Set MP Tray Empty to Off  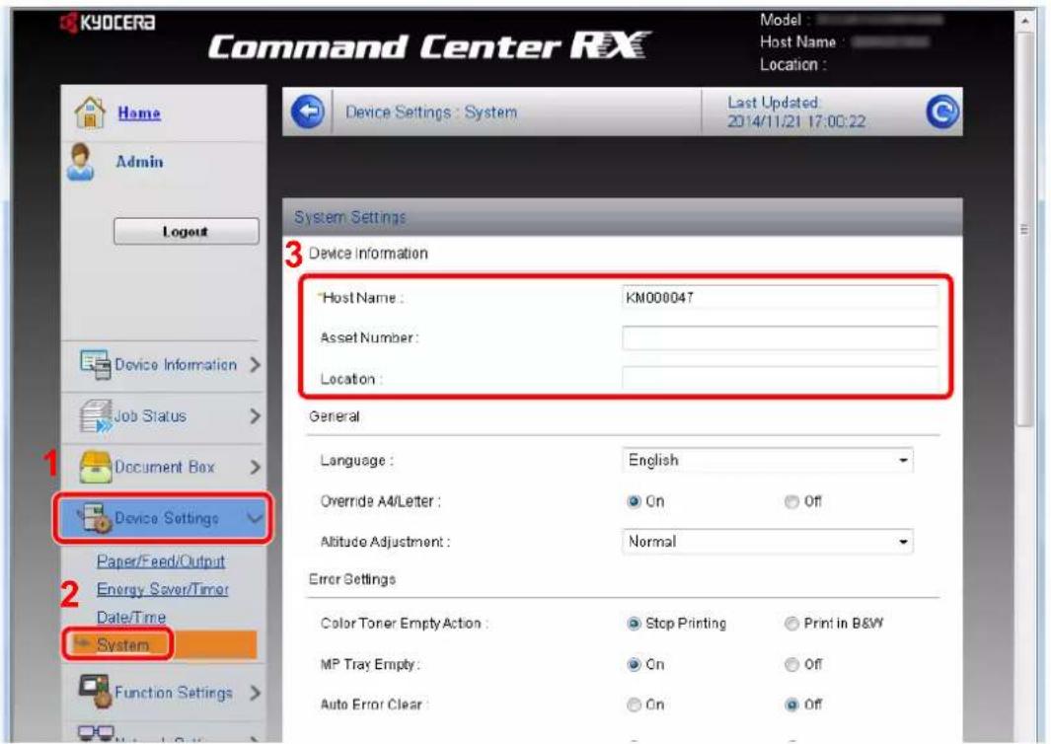coord(791,664)
